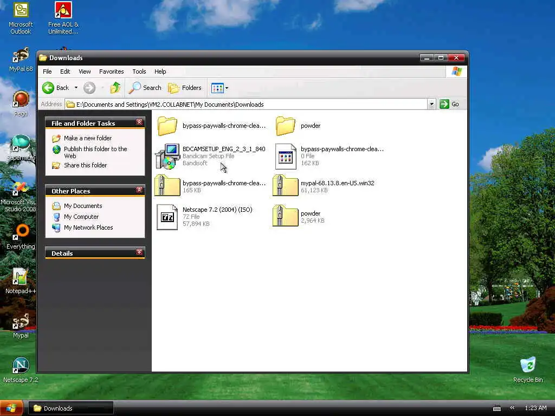Open the Help menu

[160, 71]
